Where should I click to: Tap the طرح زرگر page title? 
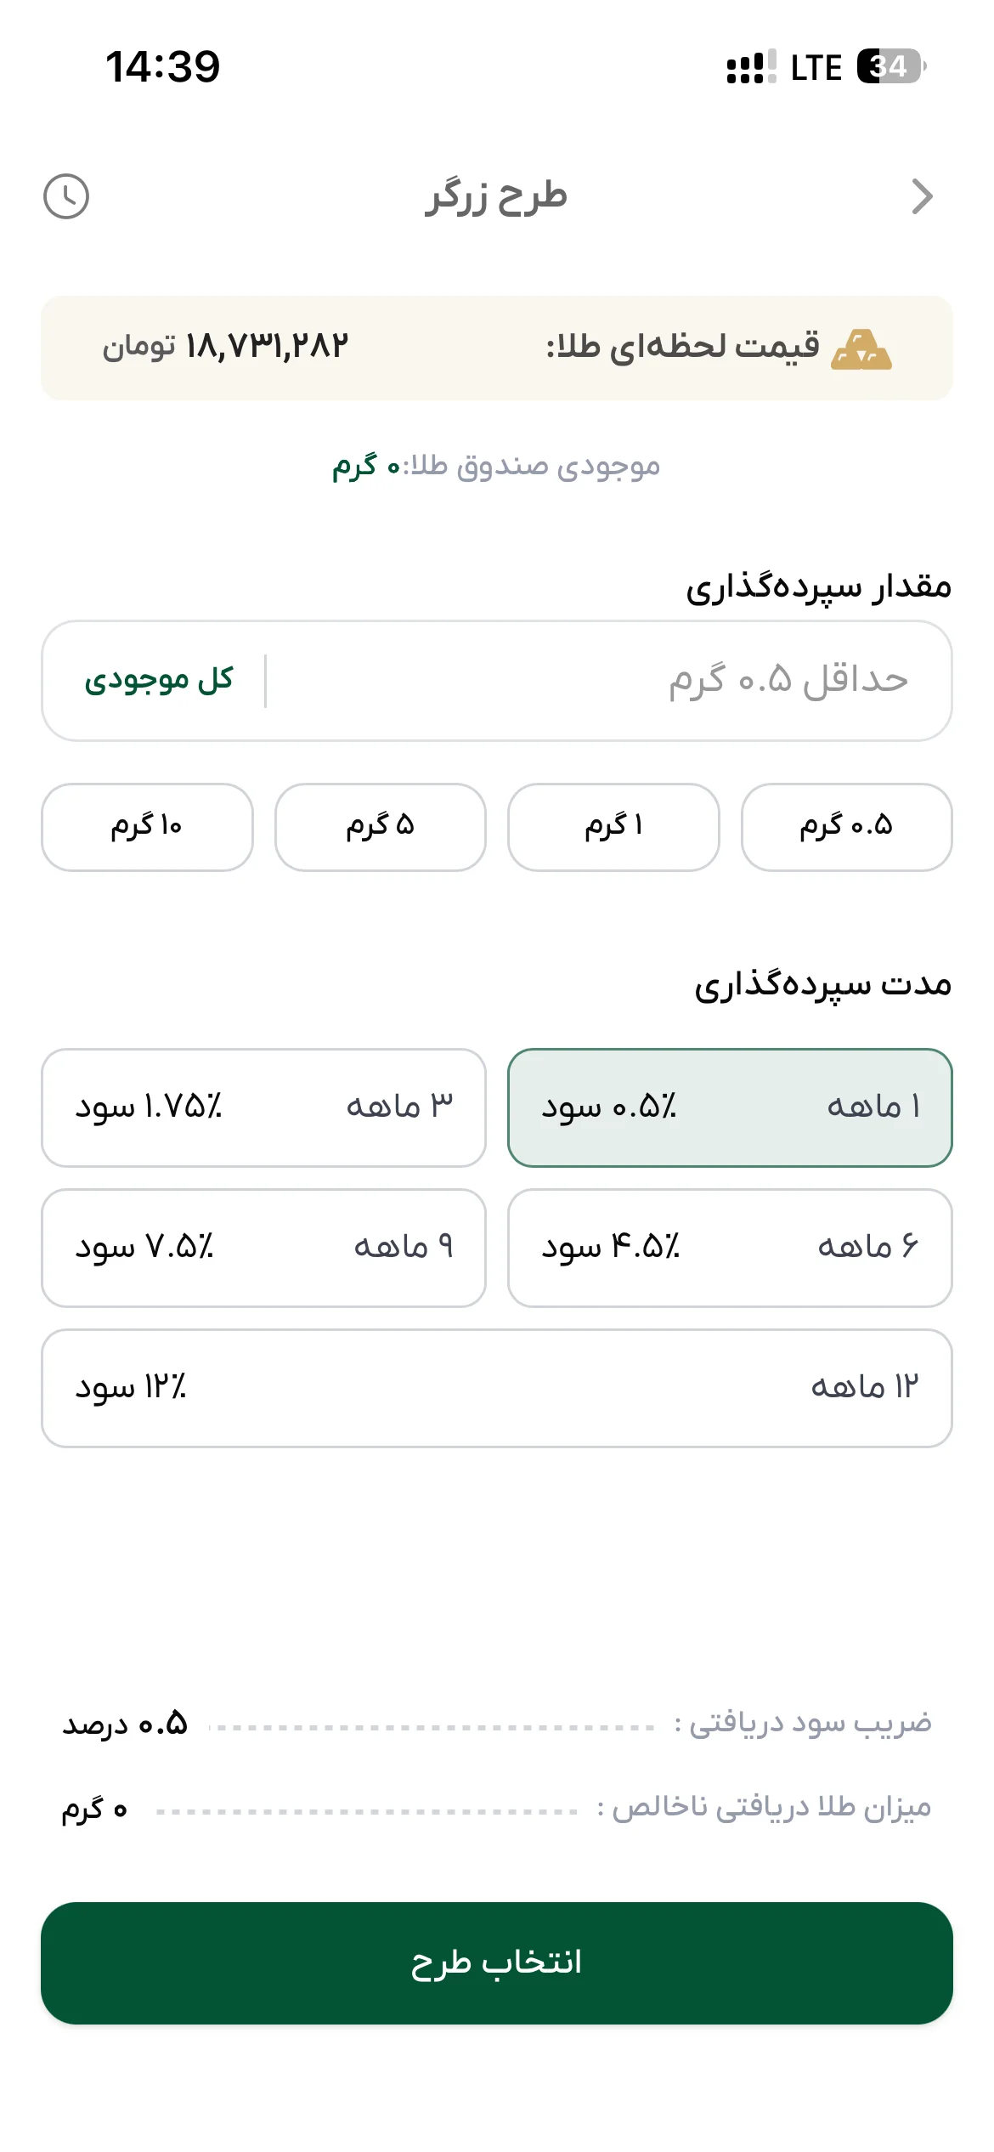click(496, 196)
